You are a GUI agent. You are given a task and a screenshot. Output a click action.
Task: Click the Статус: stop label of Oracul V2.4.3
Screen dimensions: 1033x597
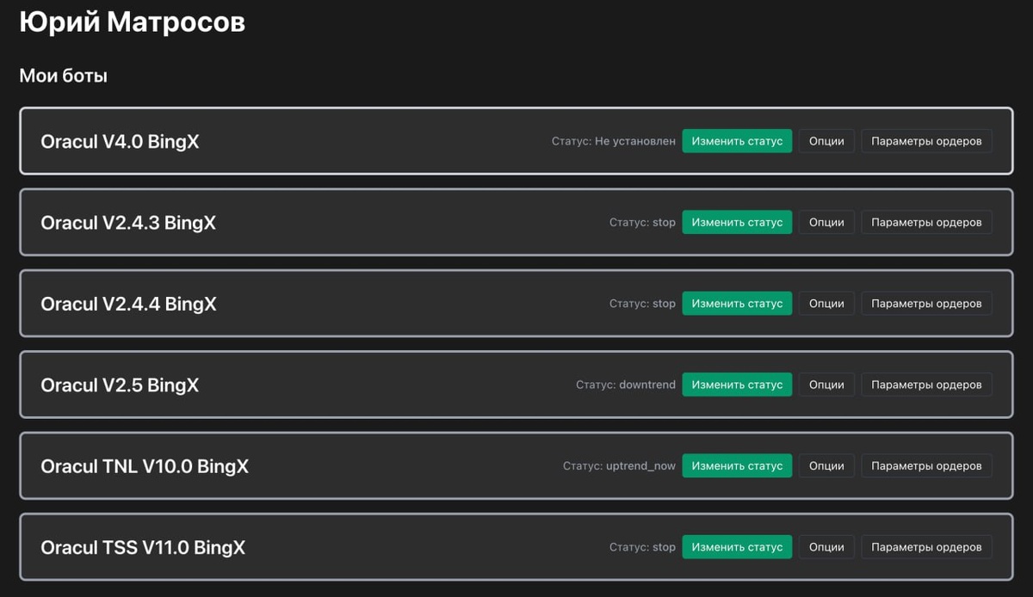tap(642, 222)
